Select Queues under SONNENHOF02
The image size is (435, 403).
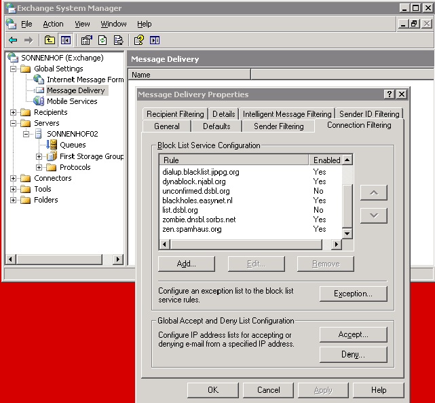point(73,145)
